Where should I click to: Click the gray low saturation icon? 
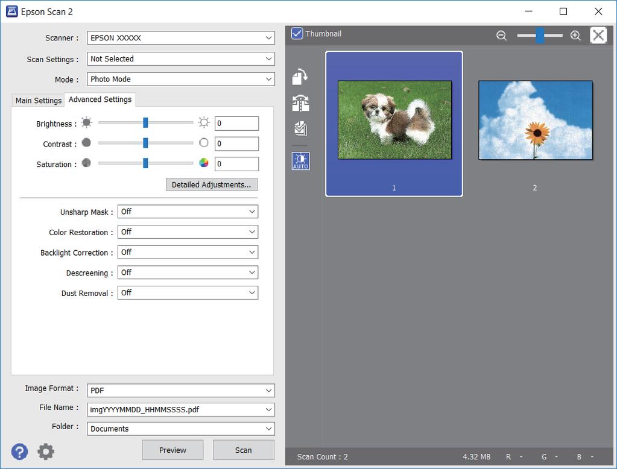click(x=86, y=163)
